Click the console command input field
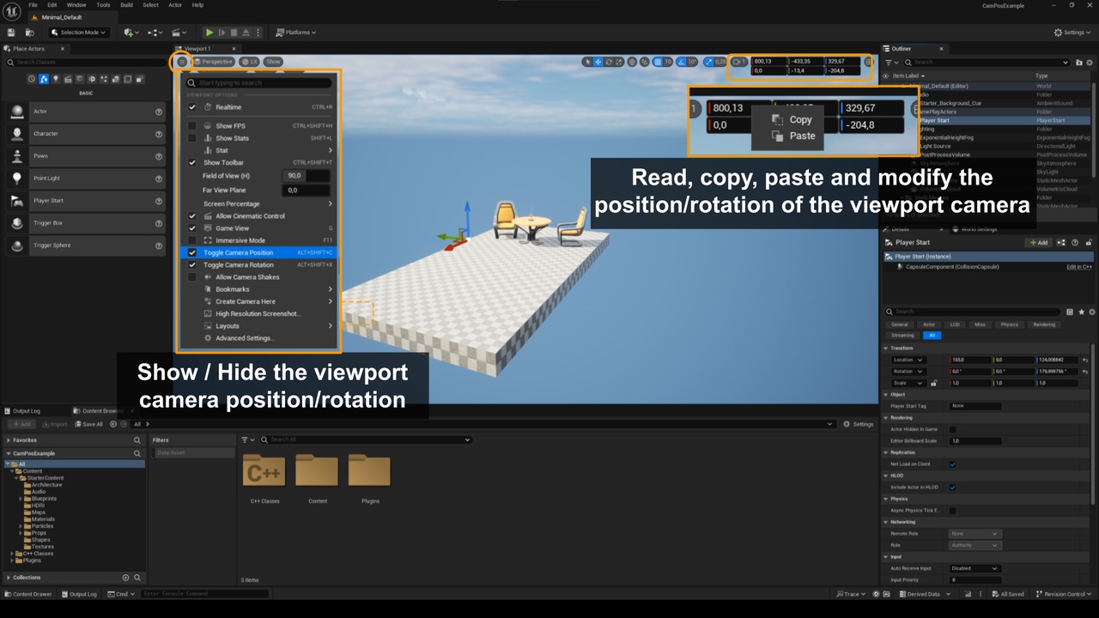This screenshot has width=1099, height=618. point(204,594)
